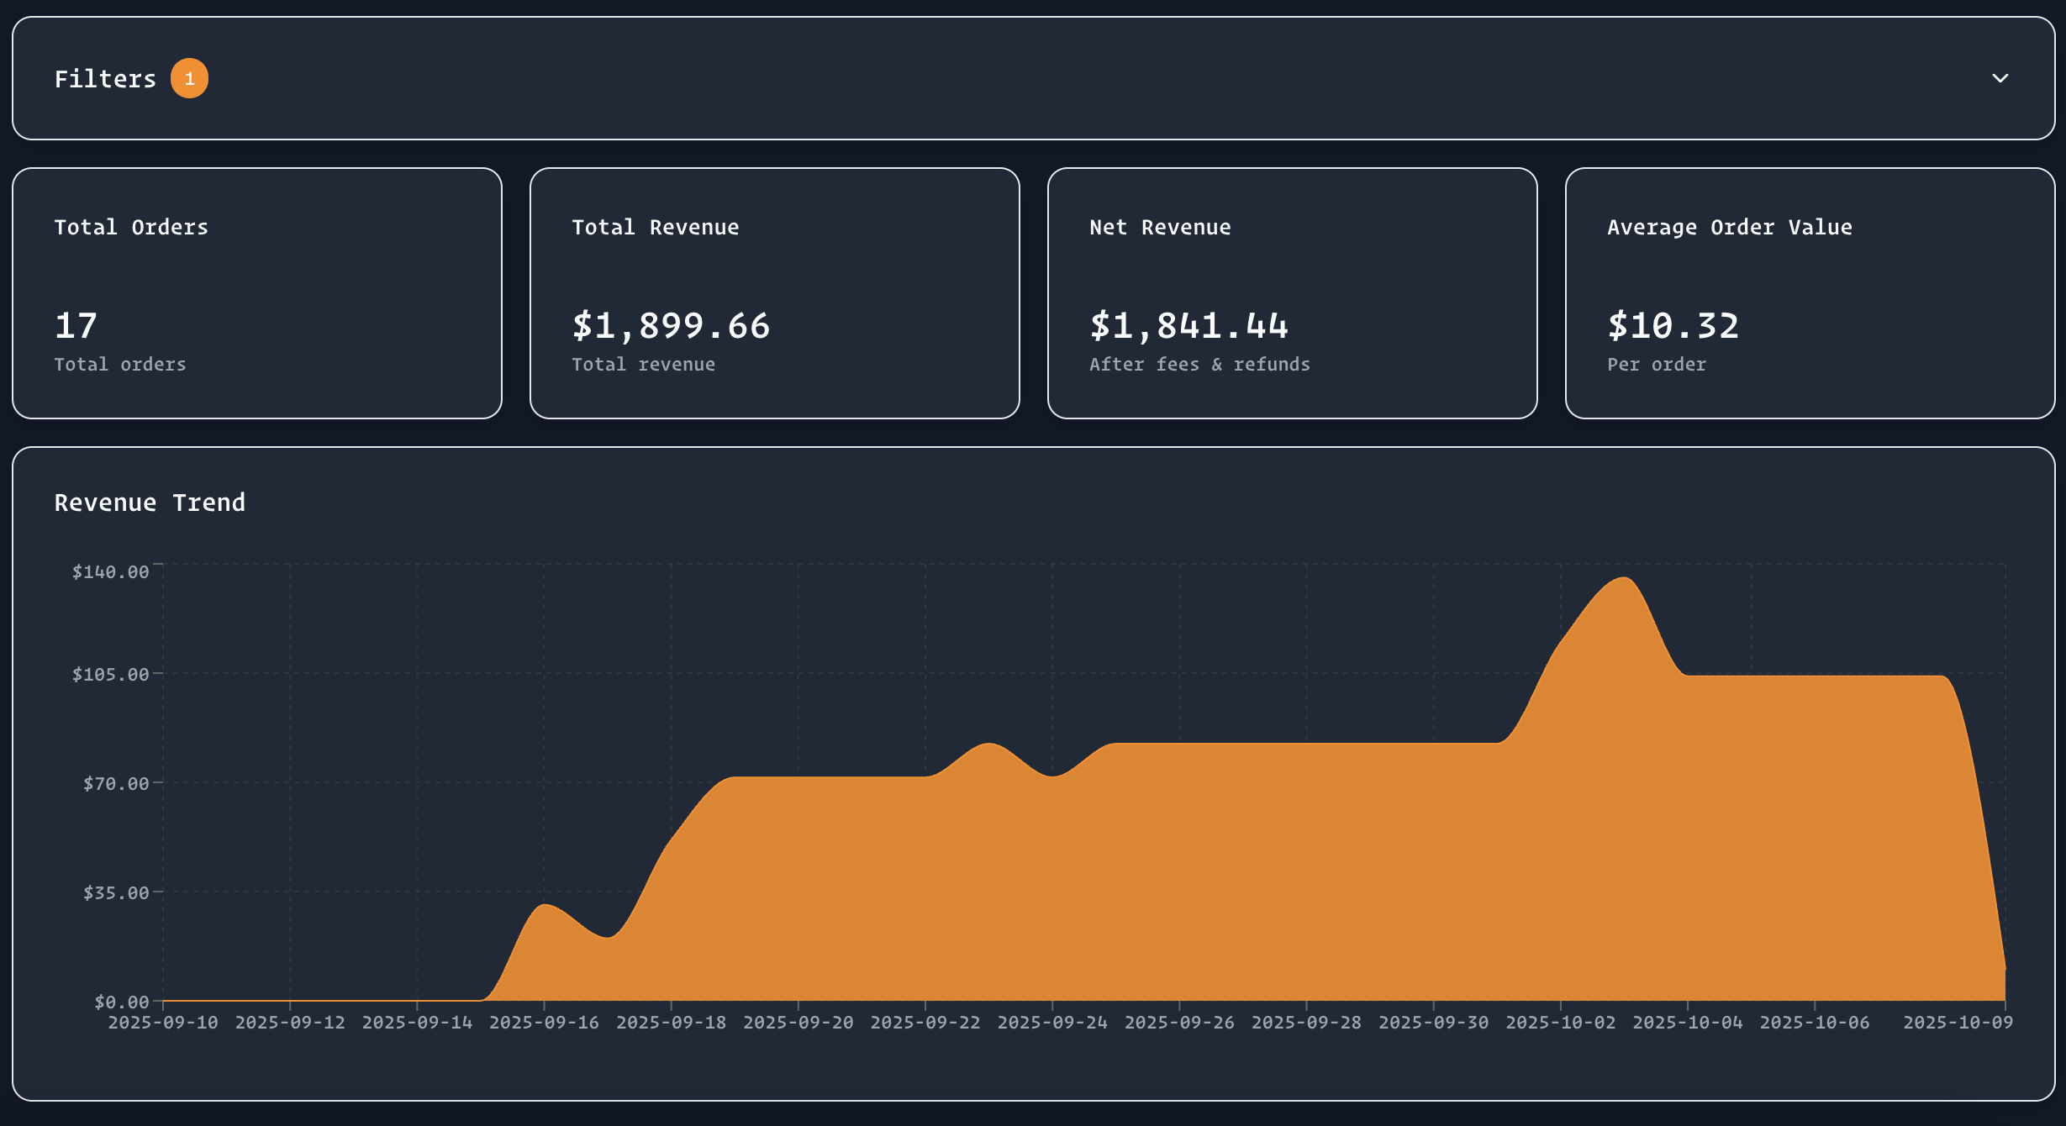Click the $0.00 y-axis label
This screenshot has height=1126, width=2066.
[x=121, y=1001]
